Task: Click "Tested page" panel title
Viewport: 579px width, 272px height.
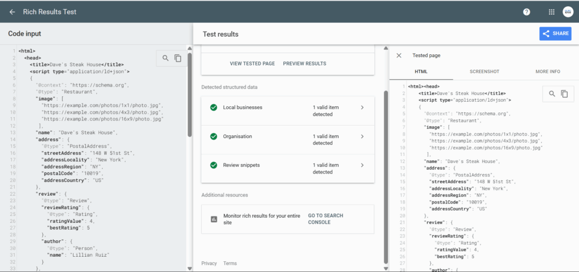Action: coord(426,55)
